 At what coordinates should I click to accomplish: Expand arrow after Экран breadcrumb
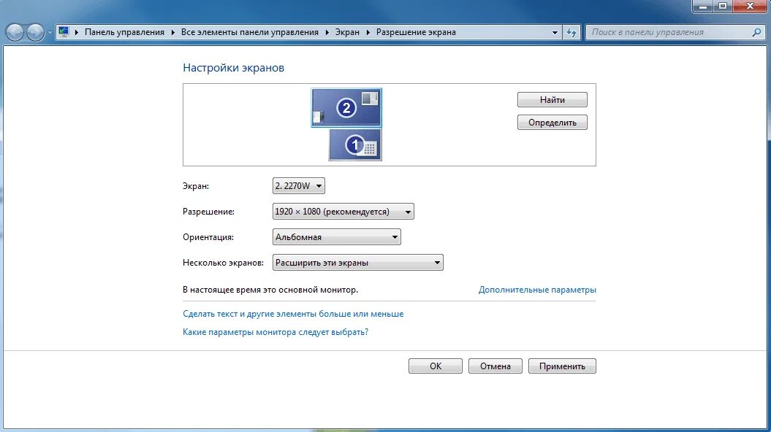click(x=368, y=32)
